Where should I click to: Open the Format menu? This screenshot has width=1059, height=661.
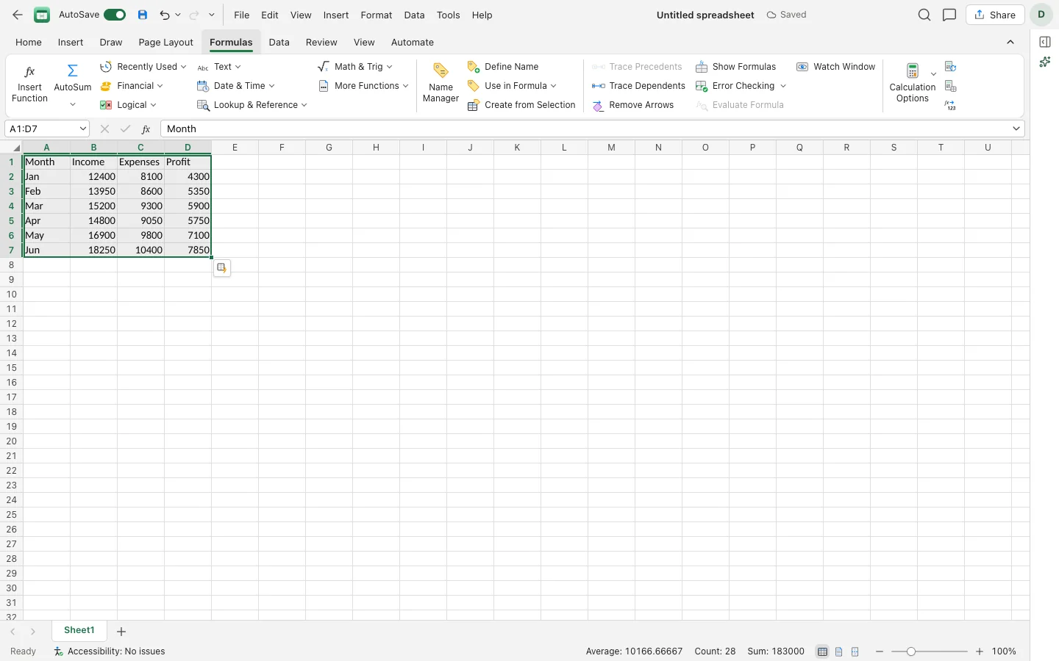click(377, 15)
